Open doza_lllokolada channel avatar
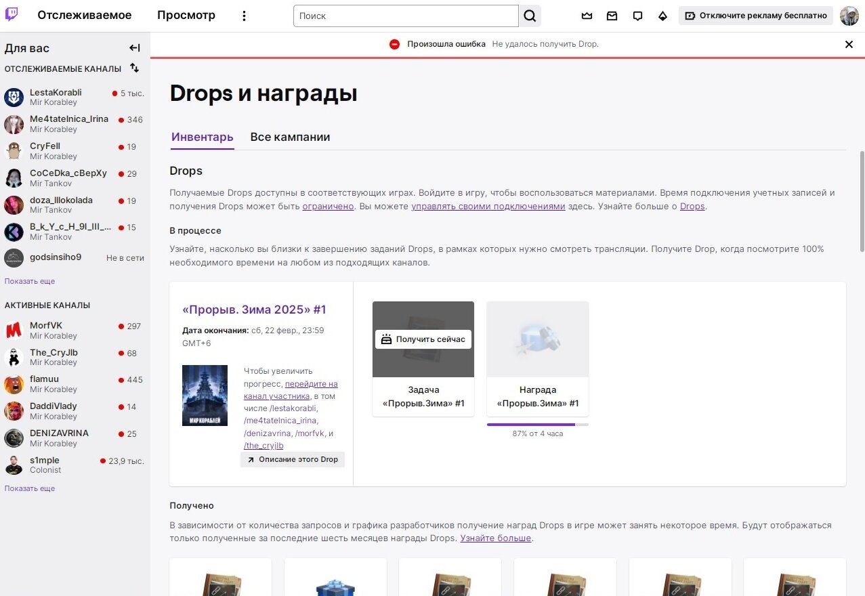The width and height of the screenshot is (865, 596). coord(14,205)
